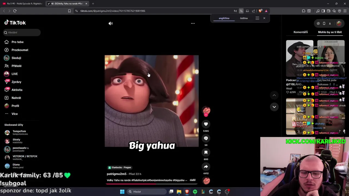Go to previous video with up chevron
Image resolution: width=349 pixels, height=196 pixels.
pyautogui.click(x=274, y=95)
